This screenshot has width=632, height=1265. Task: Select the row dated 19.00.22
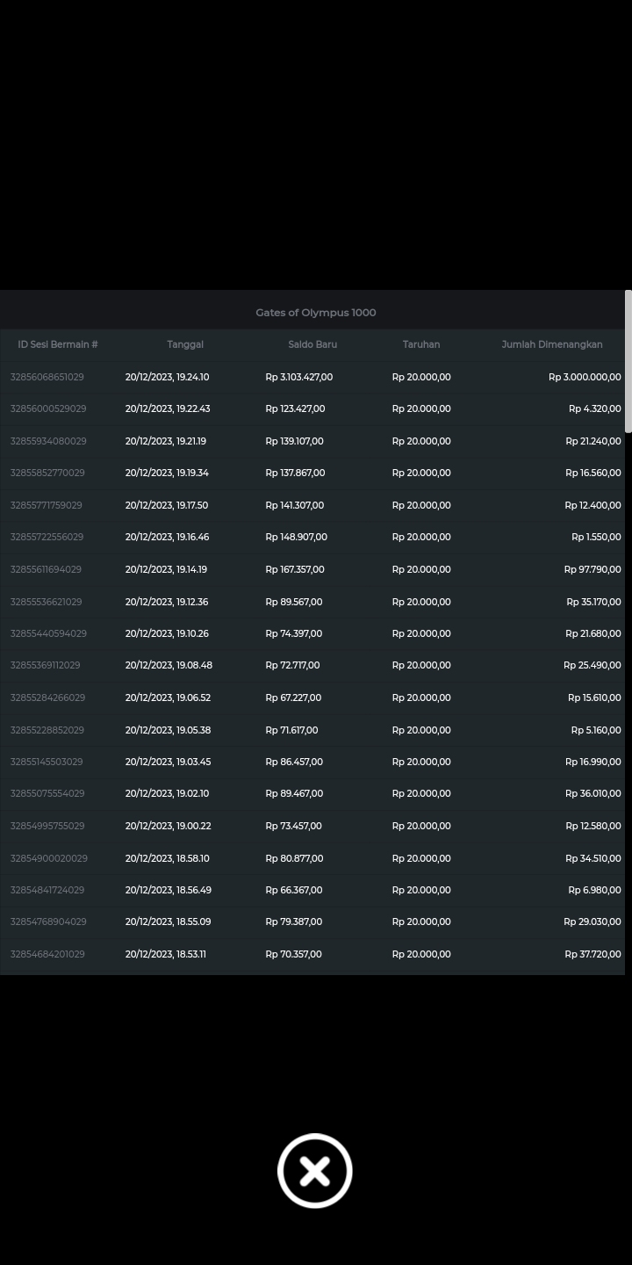[x=167, y=826]
